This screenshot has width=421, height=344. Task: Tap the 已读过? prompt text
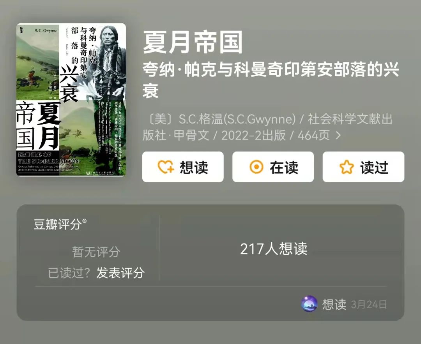click(x=69, y=273)
